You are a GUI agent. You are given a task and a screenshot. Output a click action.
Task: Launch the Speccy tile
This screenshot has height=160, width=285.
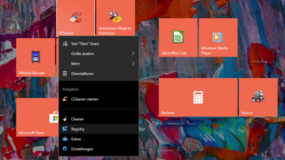point(258,97)
